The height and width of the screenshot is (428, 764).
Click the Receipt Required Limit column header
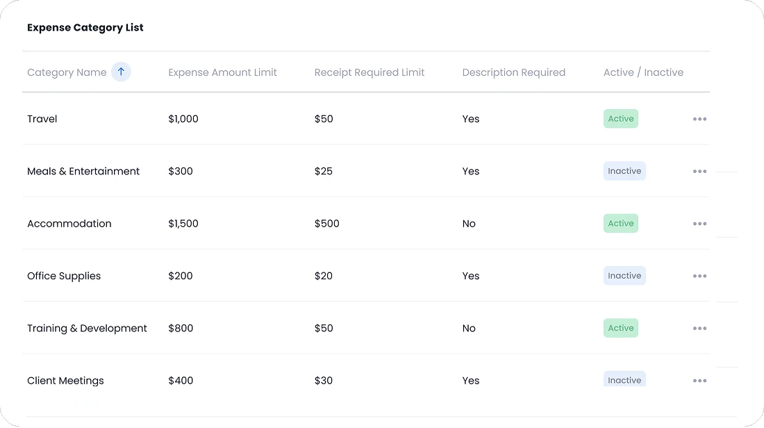tap(369, 72)
